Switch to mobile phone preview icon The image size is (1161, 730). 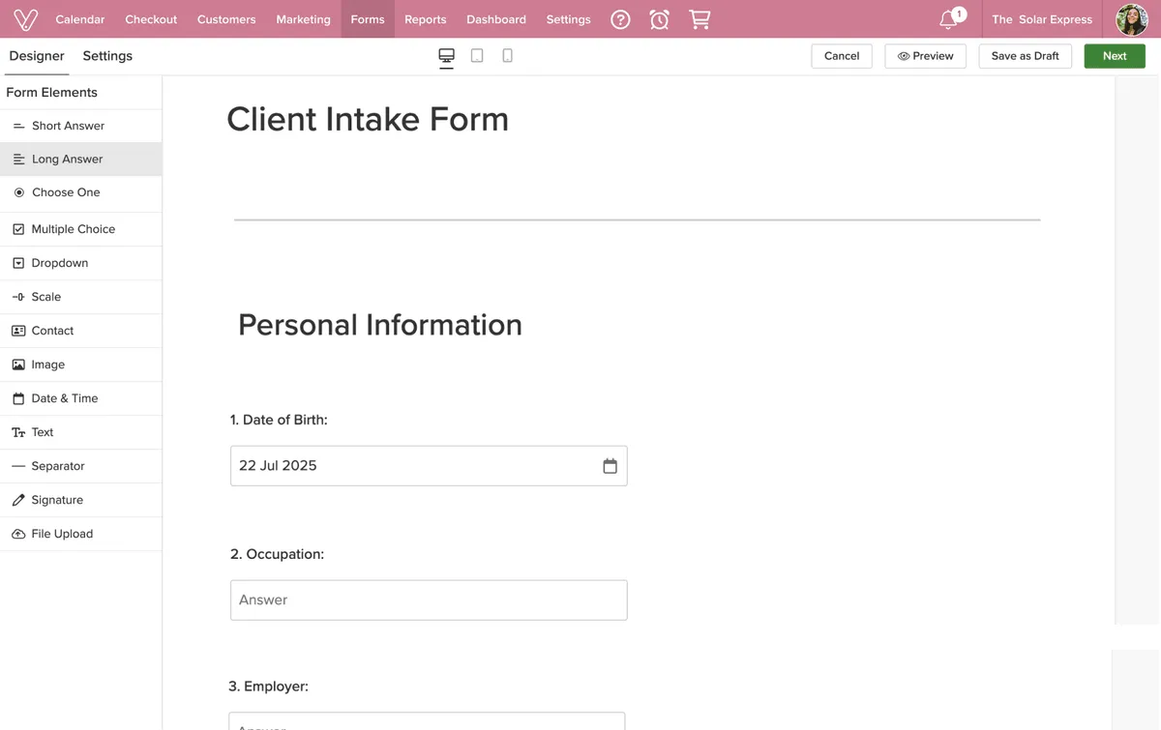(x=507, y=56)
